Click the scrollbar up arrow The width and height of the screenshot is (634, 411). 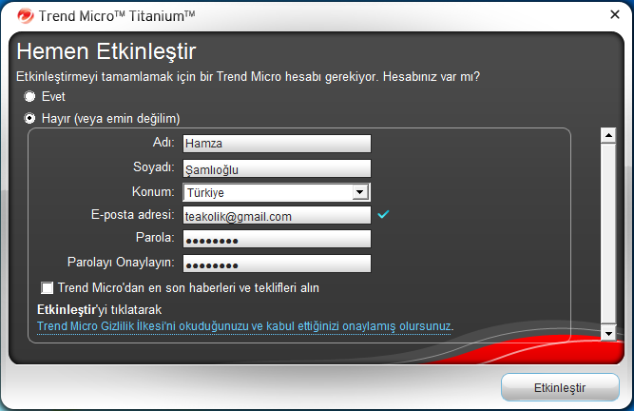point(608,135)
